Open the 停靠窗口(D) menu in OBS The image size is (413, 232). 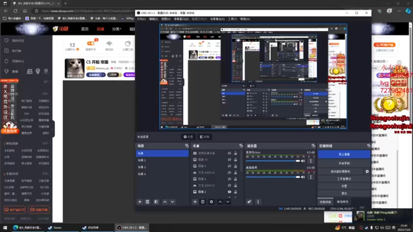(181, 19)
